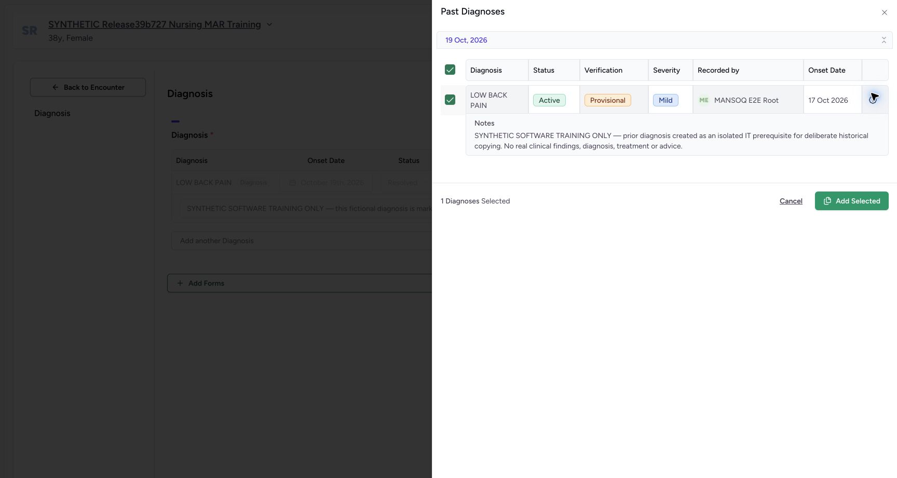Image resolution: width=897 pixels, height=478 pixels.
Task: Click the October 19th, 2026 onset date field
Action: (x=326, y=183)
